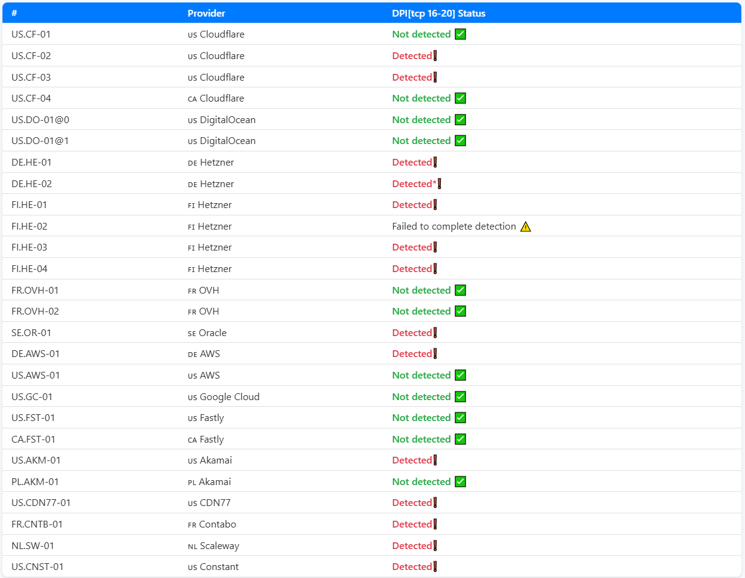Viewport: 745px width, 578px height.
Task: Select the 'US.DO-01@0' identifier cell
Action: (40, 120)
